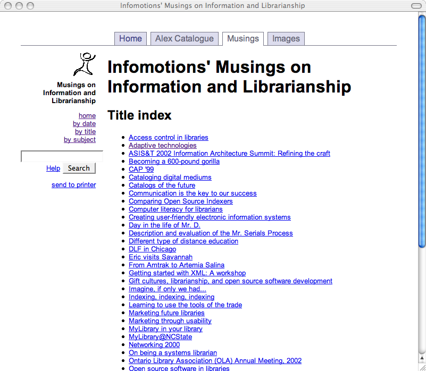Open Getting started with XML: A workshop
Screen dimensions: 426x371
click(187, 273)
